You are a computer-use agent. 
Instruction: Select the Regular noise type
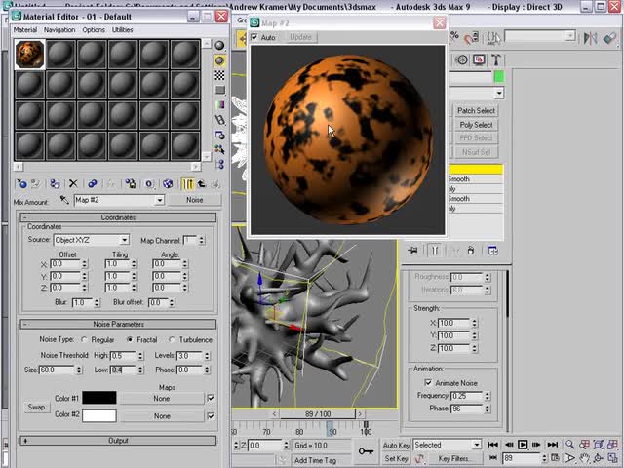point(85,340)
